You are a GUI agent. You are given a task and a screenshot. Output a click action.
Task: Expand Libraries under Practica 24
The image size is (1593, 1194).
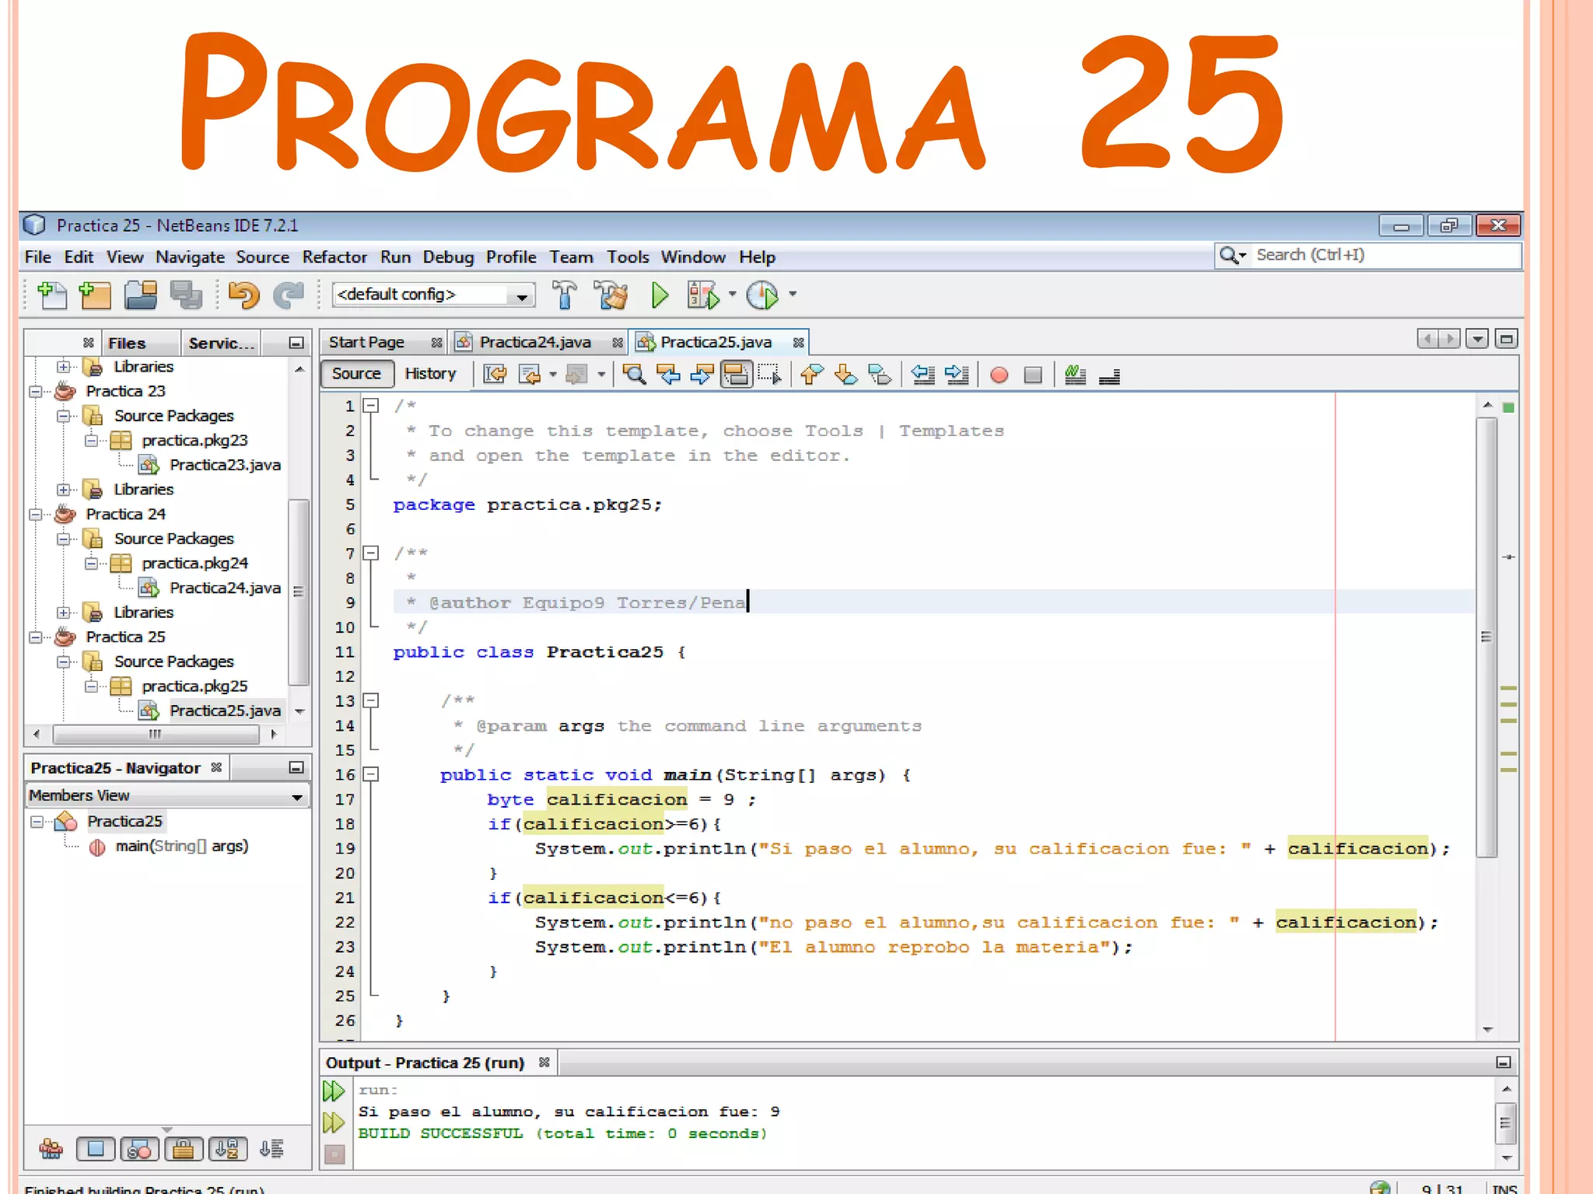pyautogui.click(x=63, y=613)
